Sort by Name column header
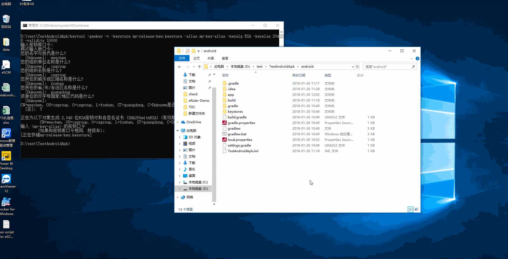508x259 pixels. click(x=225, y=75)
